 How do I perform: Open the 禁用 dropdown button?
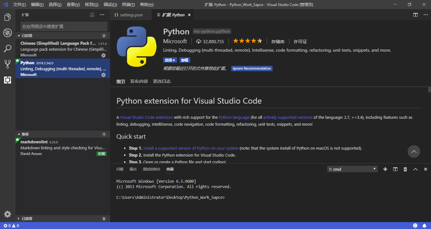pyautogui.click(x=170, y=60)
